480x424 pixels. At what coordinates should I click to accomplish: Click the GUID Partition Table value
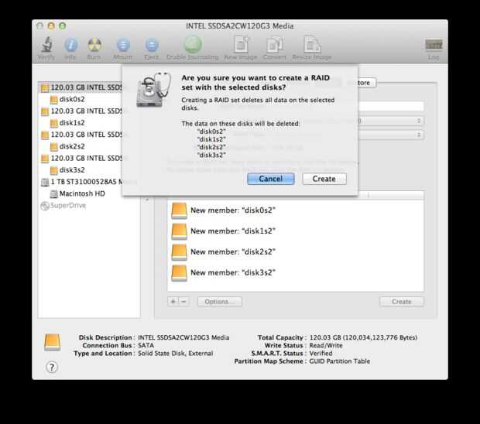340,361
